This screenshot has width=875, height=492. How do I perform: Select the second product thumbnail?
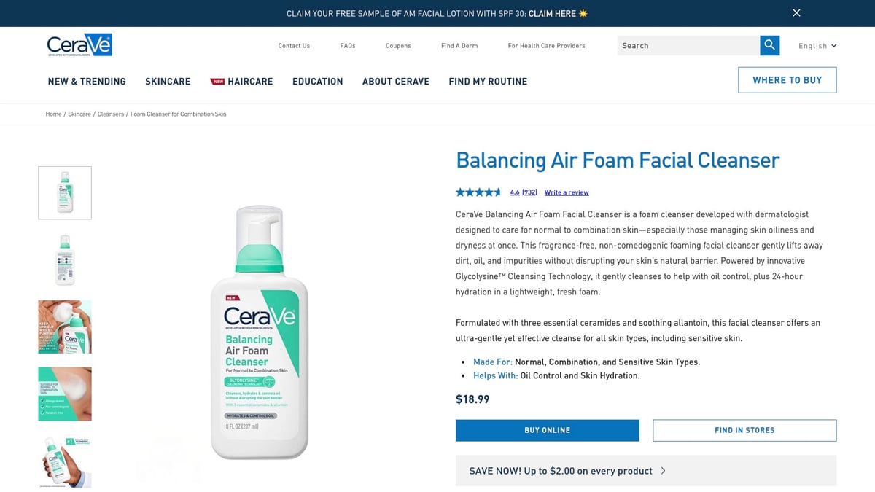click(x=64, y=259)
